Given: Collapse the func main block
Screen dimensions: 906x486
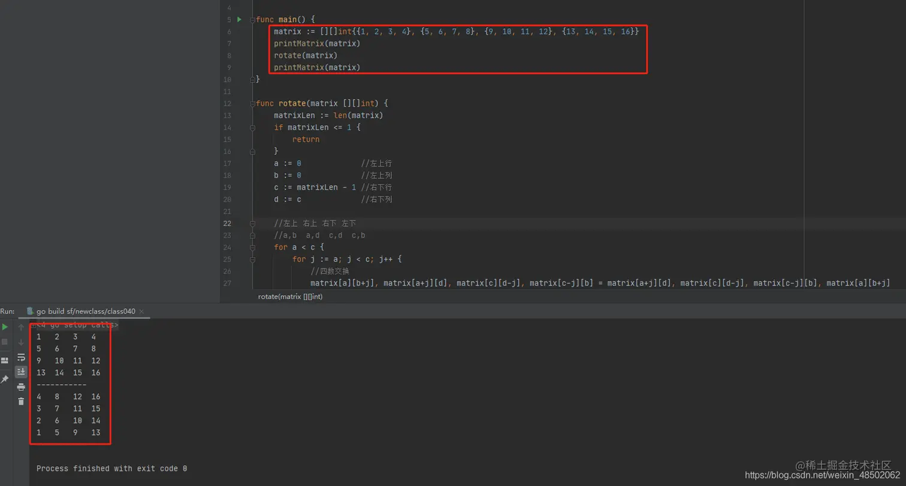Looking at the screenshot, I should pos(252,20).
